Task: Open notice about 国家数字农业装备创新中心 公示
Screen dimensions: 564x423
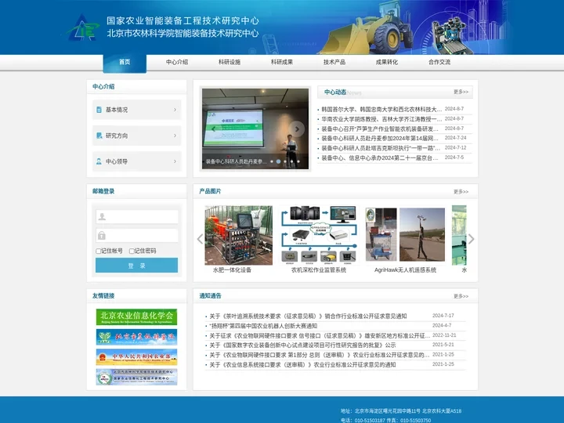Action: pyautogui.click(x=302, y=345)
